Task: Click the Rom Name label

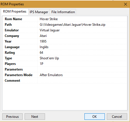Action: (x=13, y=19)
